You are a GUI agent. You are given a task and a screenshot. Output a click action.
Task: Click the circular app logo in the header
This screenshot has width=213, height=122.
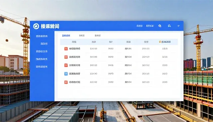tap(36, 26)
